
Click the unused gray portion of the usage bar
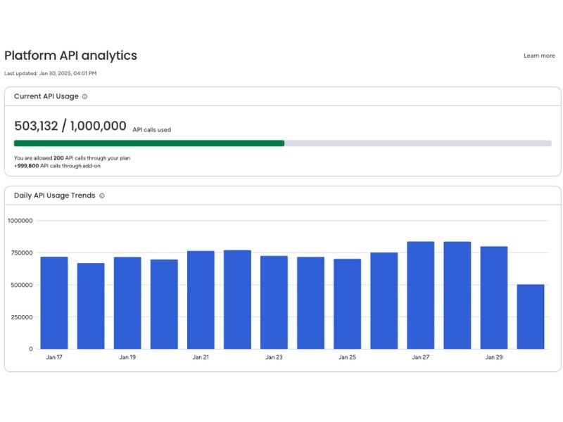418,143
